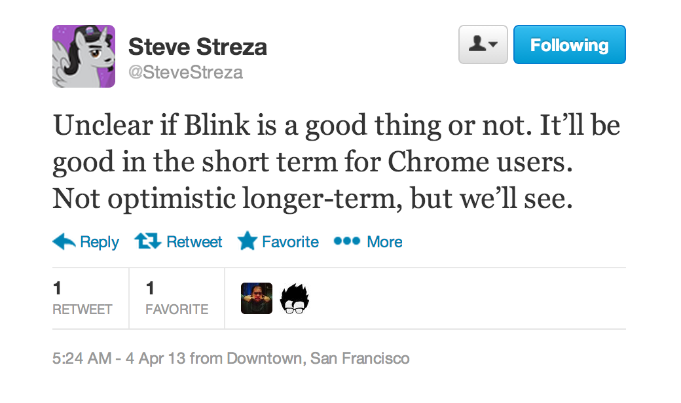Select the Favorite star icon
The height and width of the screenshot is (403, 681).
[246, 241]
